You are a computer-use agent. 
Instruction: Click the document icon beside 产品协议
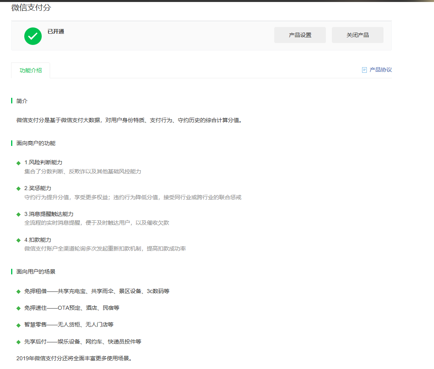[x=364, y=70]
